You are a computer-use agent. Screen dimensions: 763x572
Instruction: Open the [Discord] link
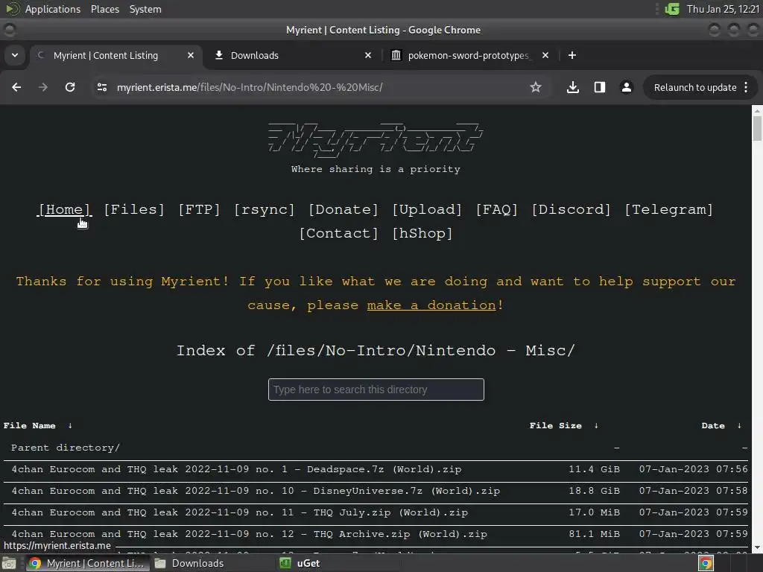[571, 209]
